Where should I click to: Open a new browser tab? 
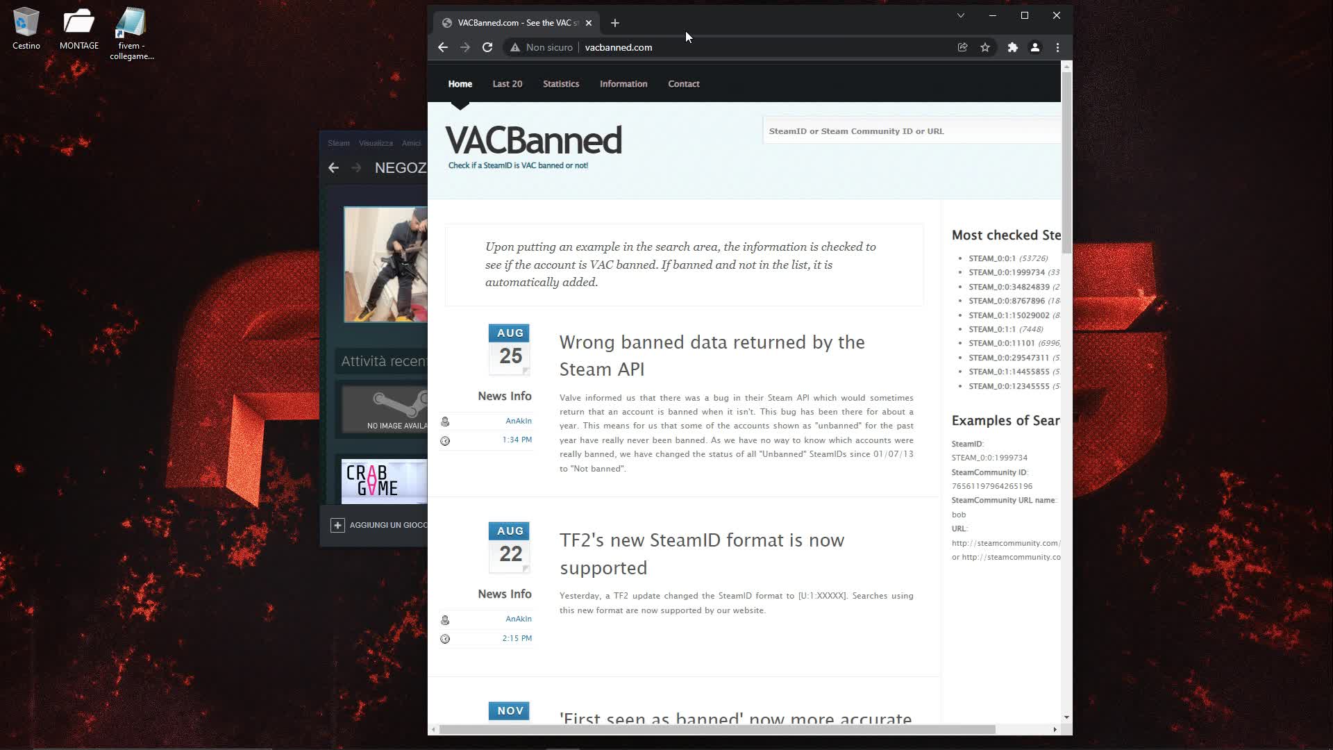pyautogui.click(x=614, y=23)
